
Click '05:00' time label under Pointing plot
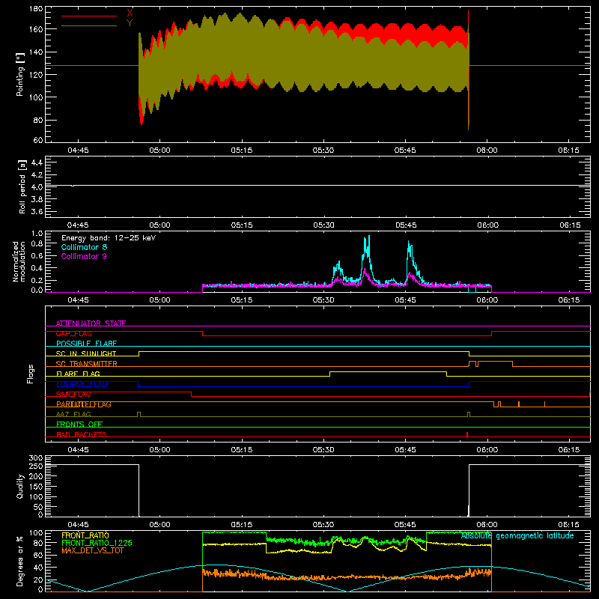point(159,150)
